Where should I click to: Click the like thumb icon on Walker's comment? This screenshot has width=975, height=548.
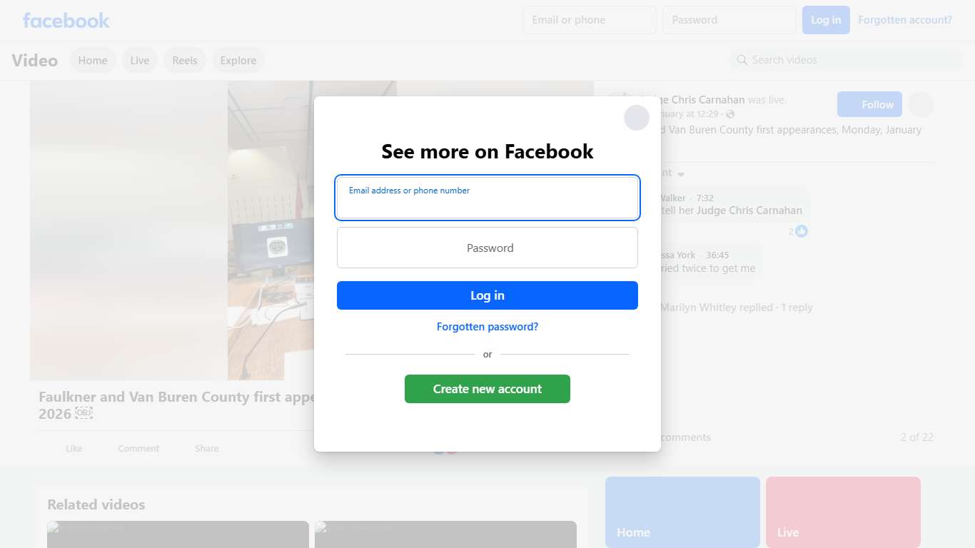(x=802, y=231)
